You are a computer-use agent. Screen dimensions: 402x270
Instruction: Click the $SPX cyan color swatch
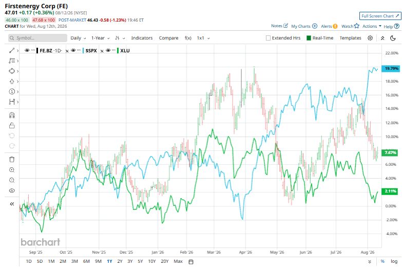tap(83, 50)
